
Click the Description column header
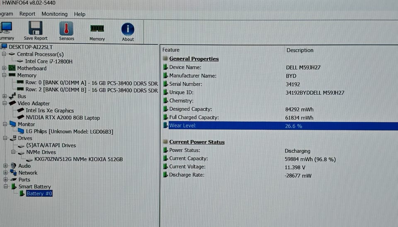[x=300, y=50]
